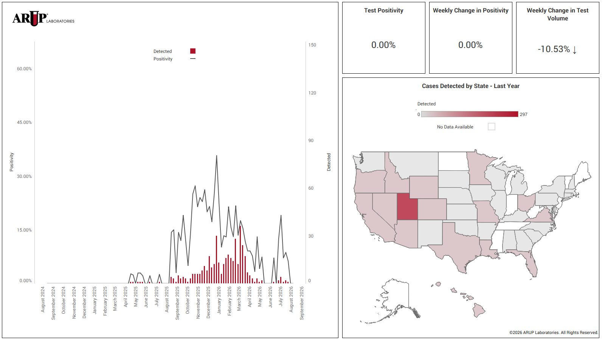Click the red gradient Detected scale bar
Screen dimensions: 605x340
(470, 114)
